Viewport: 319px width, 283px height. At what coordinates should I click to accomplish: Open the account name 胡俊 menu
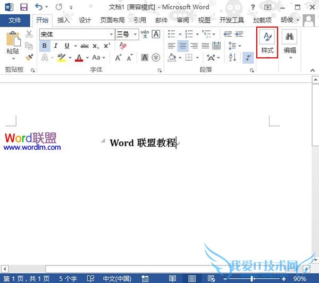tap(290, 20)
